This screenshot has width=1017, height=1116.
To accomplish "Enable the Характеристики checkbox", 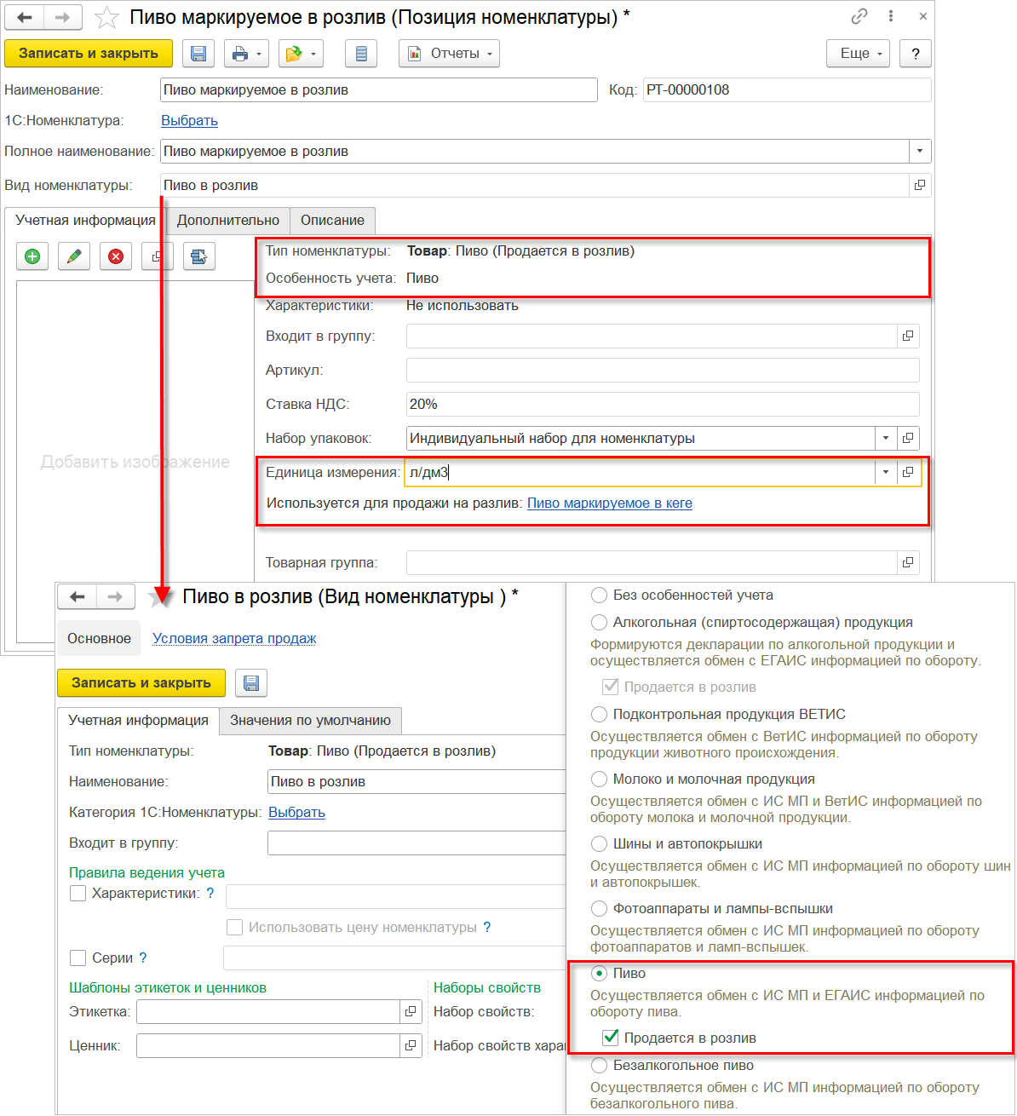I will [78, 893].
